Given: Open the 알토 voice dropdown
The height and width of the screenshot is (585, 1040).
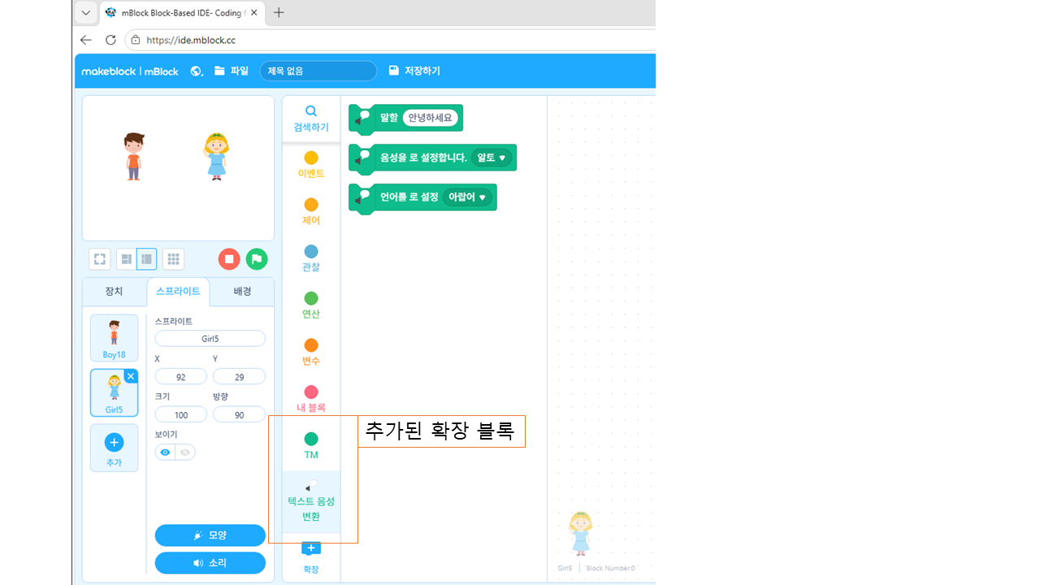Looking at the screenshot, I should point(492,158).
